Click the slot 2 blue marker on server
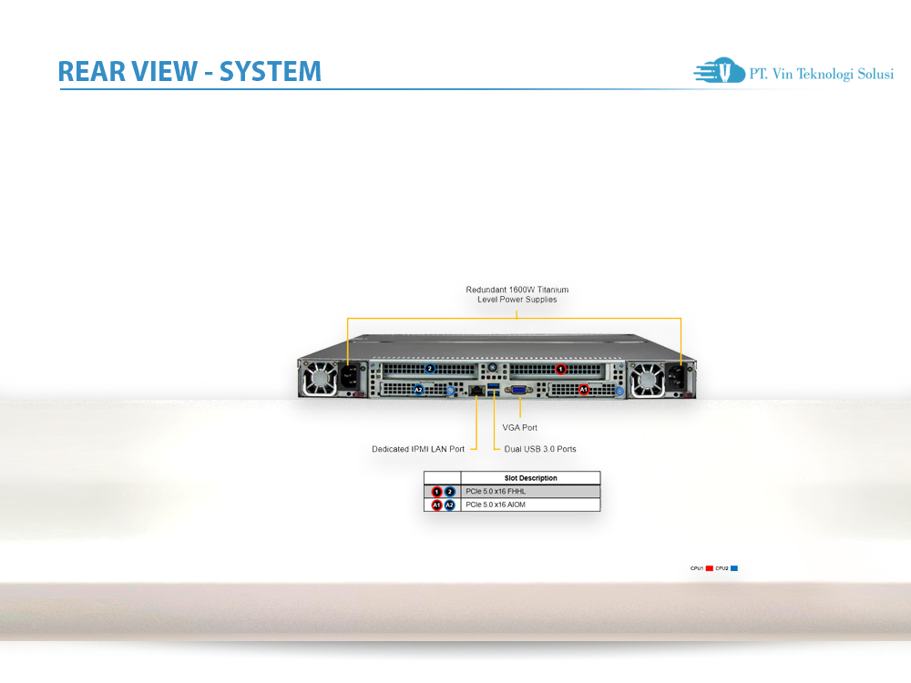Image resolution: width=911 pixels, height=683 pixels. click(x=430, y=369)
